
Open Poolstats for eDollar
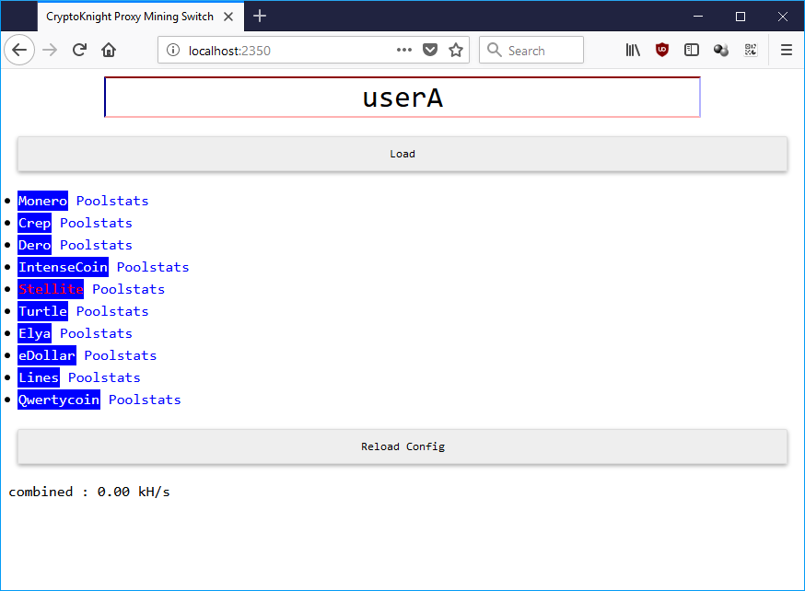click(120, 355)
